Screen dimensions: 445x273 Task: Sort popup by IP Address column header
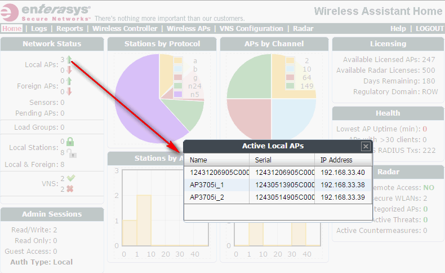point(343,160)
